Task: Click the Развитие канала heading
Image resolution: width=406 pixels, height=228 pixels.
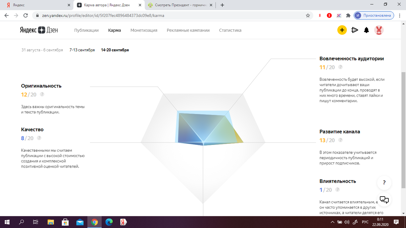Action: tap(340, 131)
